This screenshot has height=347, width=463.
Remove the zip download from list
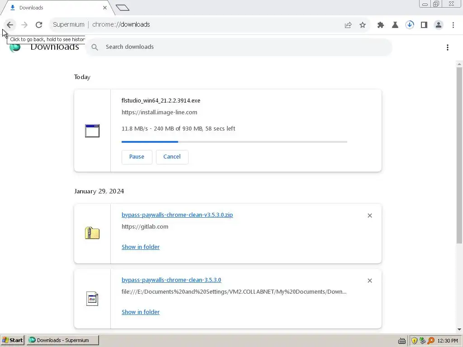pyautogui.click(x=370, y=216)
